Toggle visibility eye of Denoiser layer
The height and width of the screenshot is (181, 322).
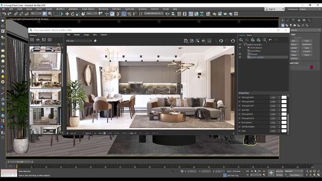tap(240, 54)
